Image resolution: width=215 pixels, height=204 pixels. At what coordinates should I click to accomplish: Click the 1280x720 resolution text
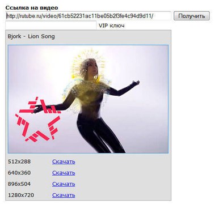[x=21, y=195]
